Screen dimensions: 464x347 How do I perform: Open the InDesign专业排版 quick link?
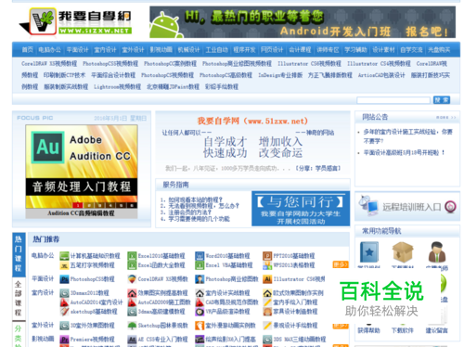pyautogui.click(x=280, y=75)
